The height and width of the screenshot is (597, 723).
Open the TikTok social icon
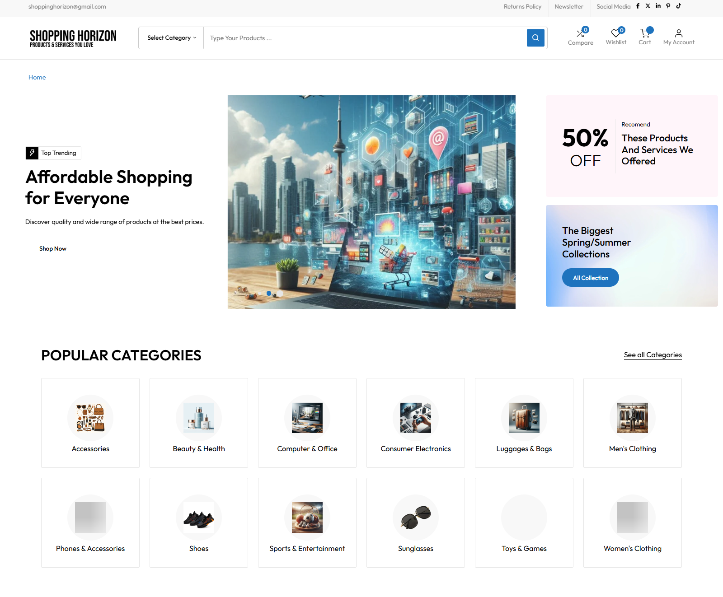678,6
